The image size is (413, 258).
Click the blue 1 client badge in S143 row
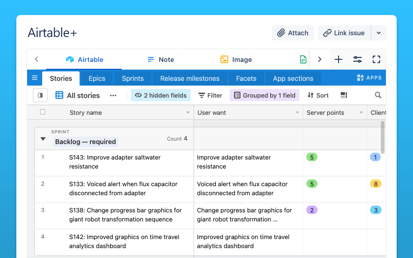[x=375, y=157]
